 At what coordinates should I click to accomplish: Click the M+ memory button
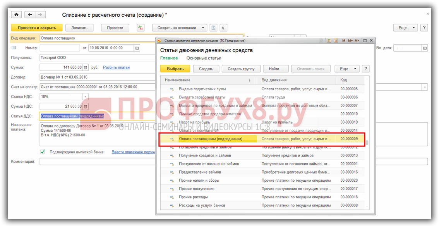350,41
